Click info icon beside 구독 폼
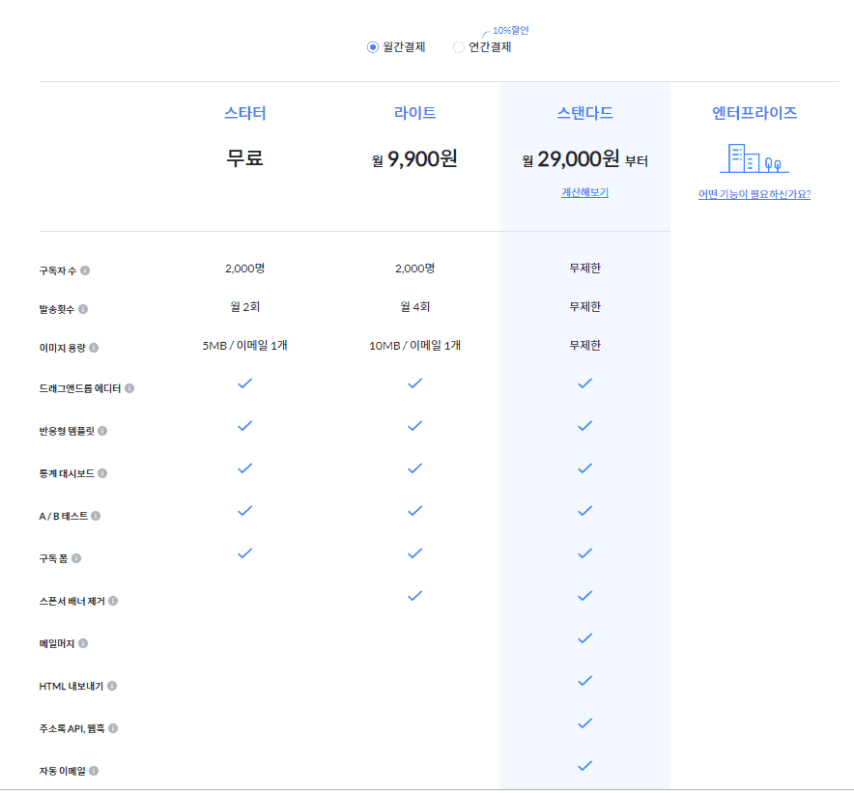 point(76,558)
